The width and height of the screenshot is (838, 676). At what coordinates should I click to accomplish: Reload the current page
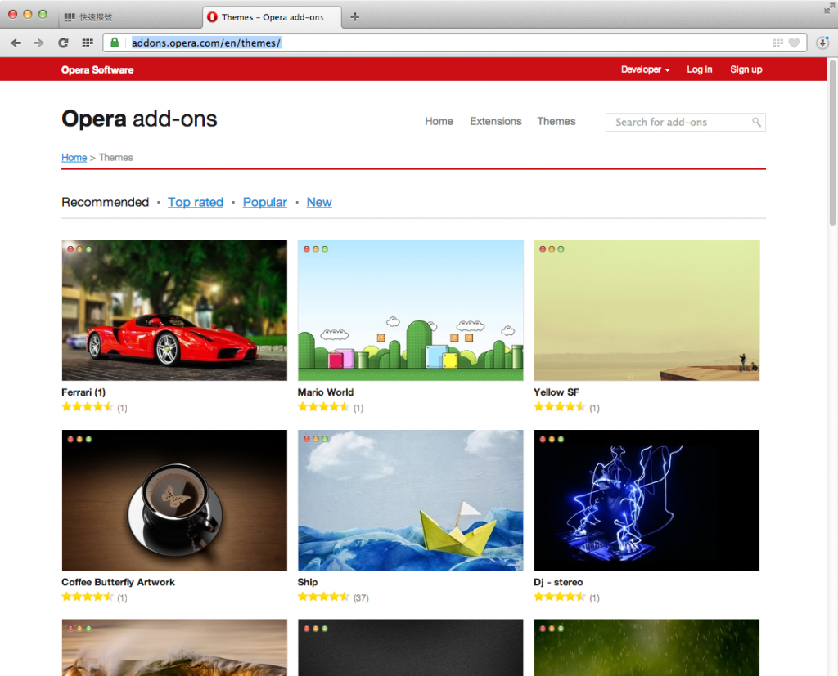click(x=63, y=43)
